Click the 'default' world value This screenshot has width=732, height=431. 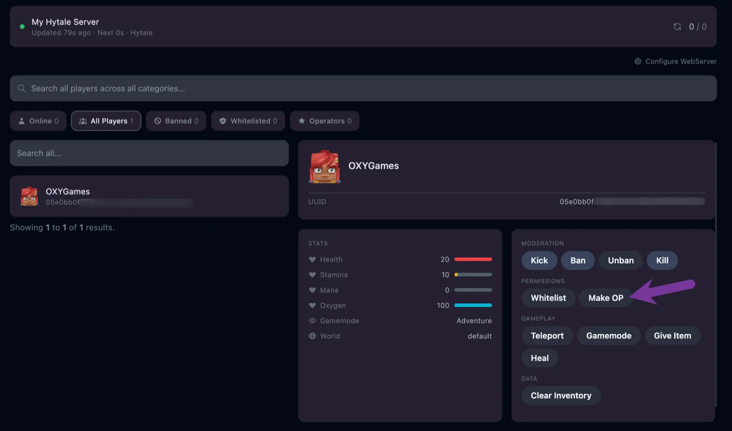click(480, 336)
